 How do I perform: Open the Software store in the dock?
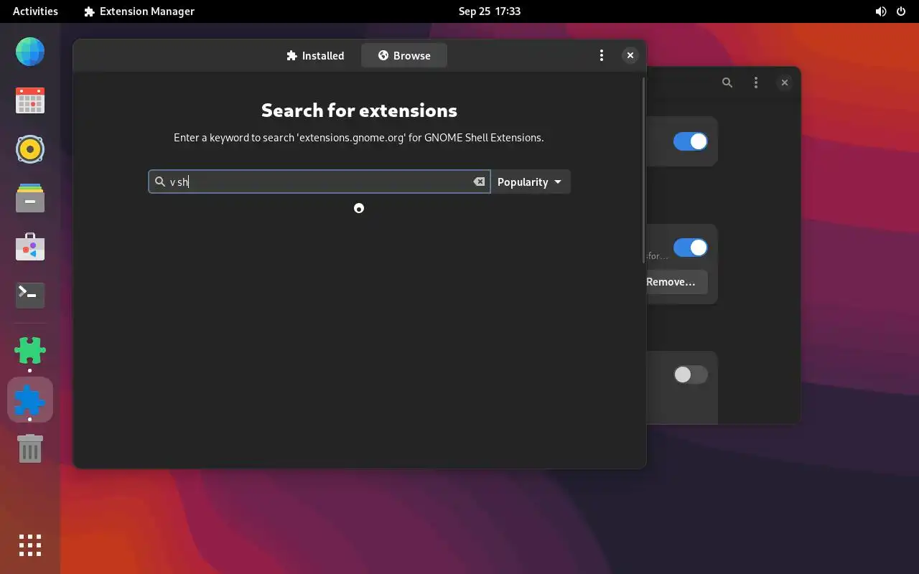coord(30,247)
